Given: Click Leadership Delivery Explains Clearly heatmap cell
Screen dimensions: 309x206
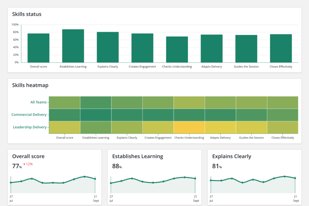Looking at the screenshot, I should [x=127, y=127].
